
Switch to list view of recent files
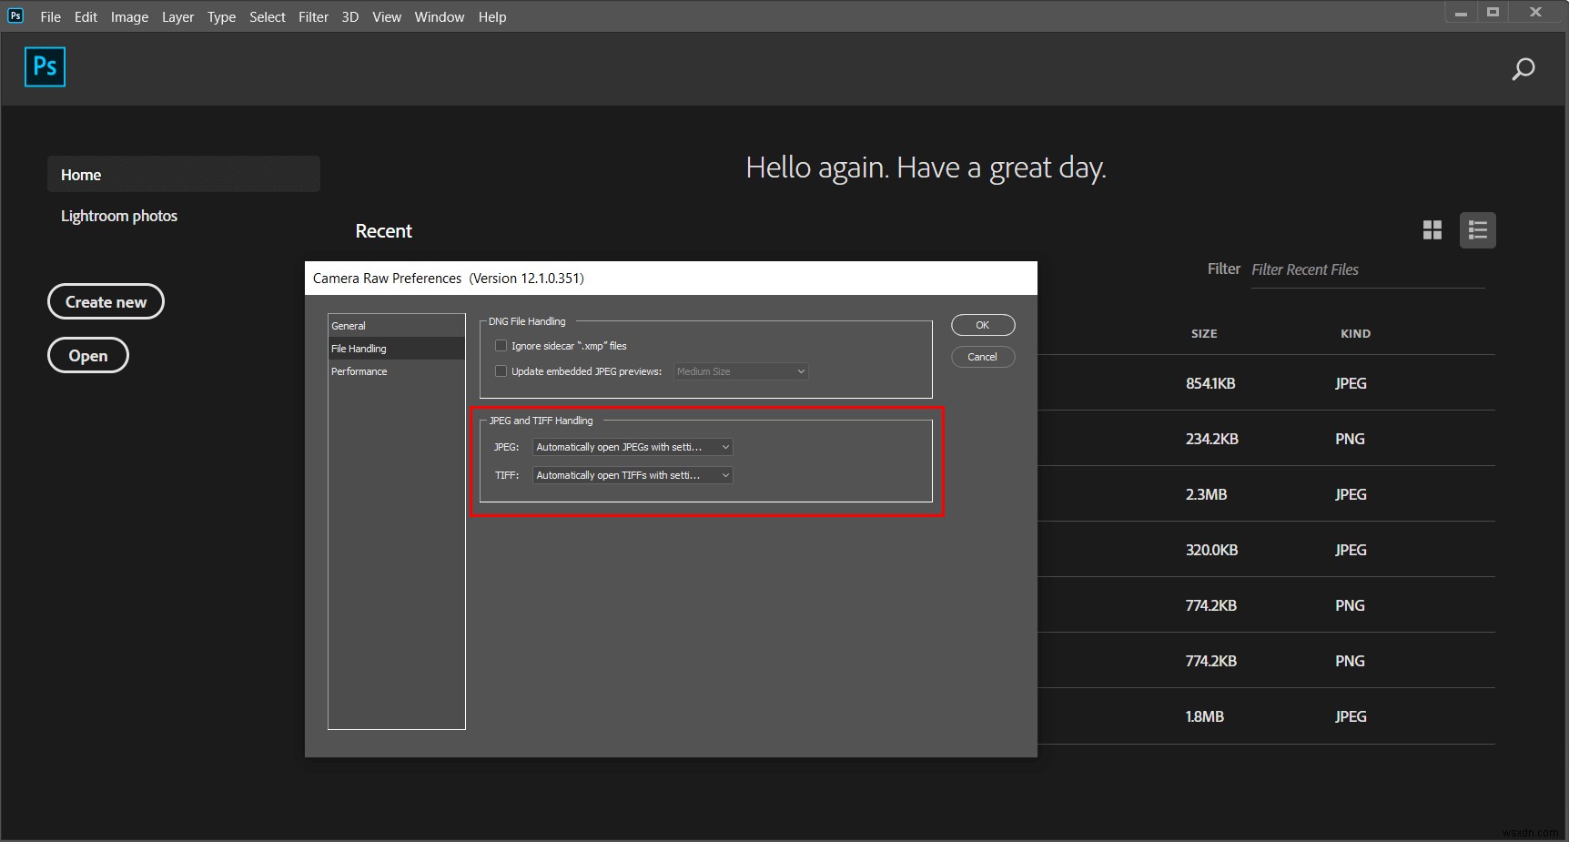1476,230
